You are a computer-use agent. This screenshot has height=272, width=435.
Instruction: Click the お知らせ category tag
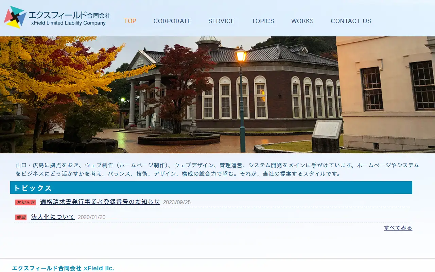click(x=25, y=202)
